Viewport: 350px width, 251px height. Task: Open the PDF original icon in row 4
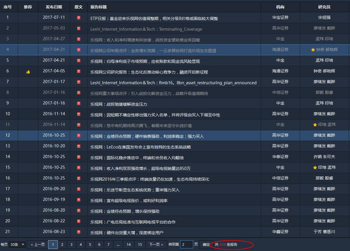[78, 50]
